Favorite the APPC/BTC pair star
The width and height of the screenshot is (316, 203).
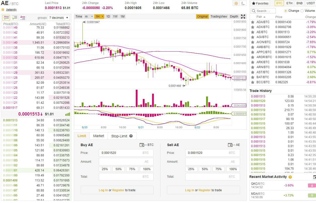[253, 52]
